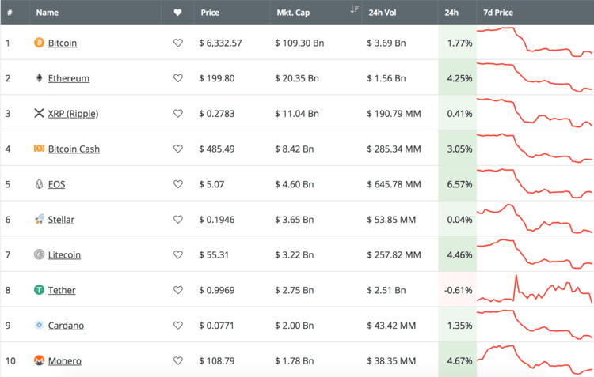Click Tether's 7d price sparkline chart

[535, 290]
